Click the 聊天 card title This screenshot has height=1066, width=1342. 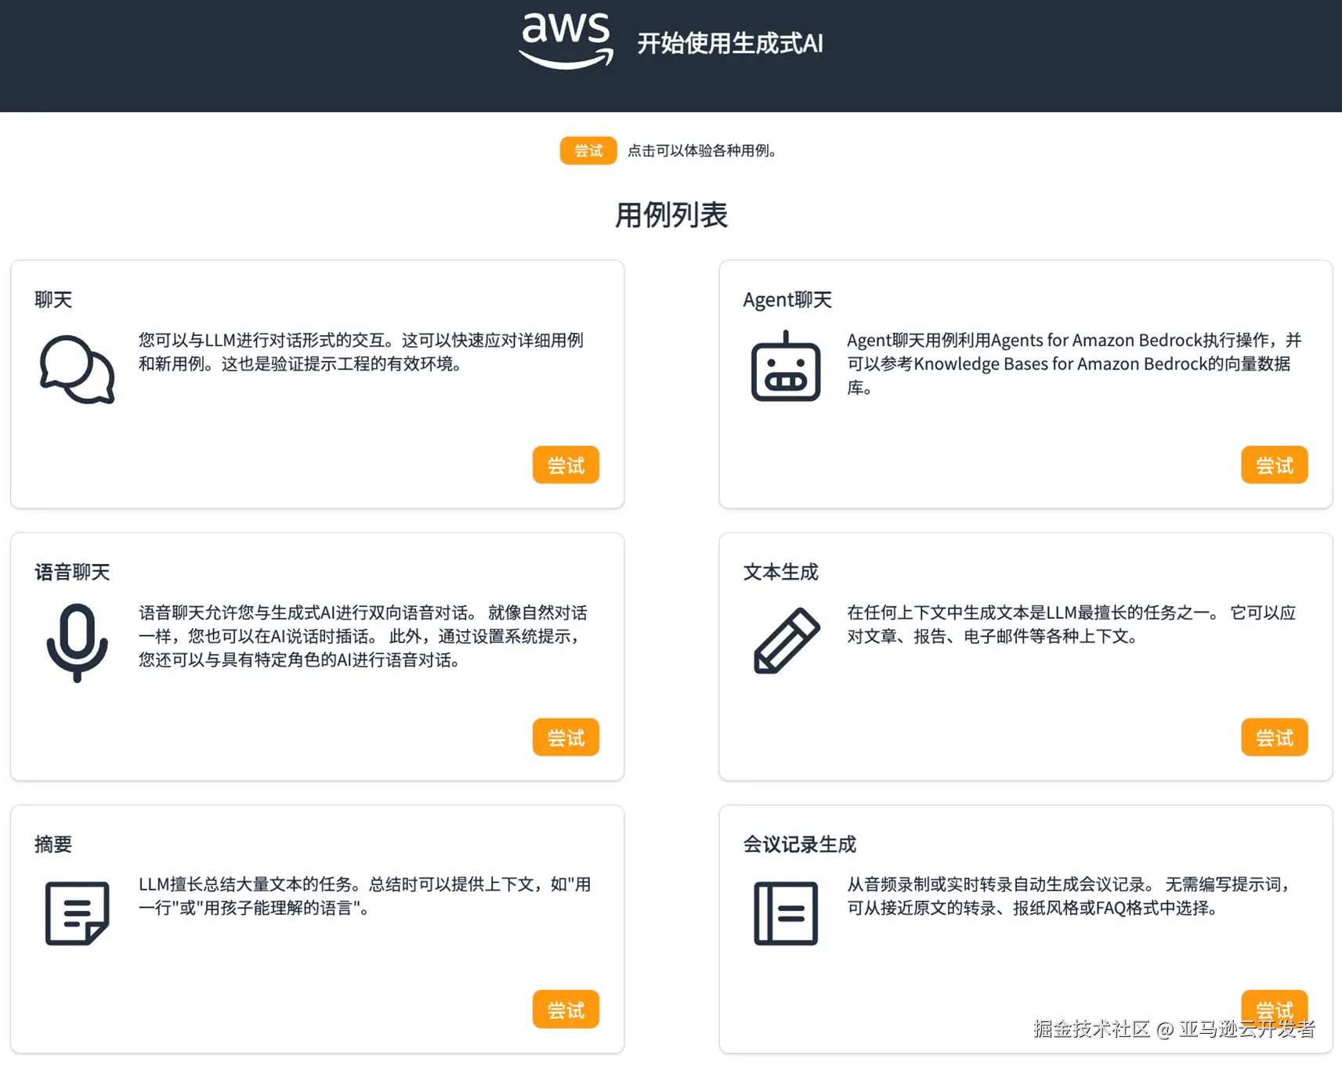coord(53,300)
